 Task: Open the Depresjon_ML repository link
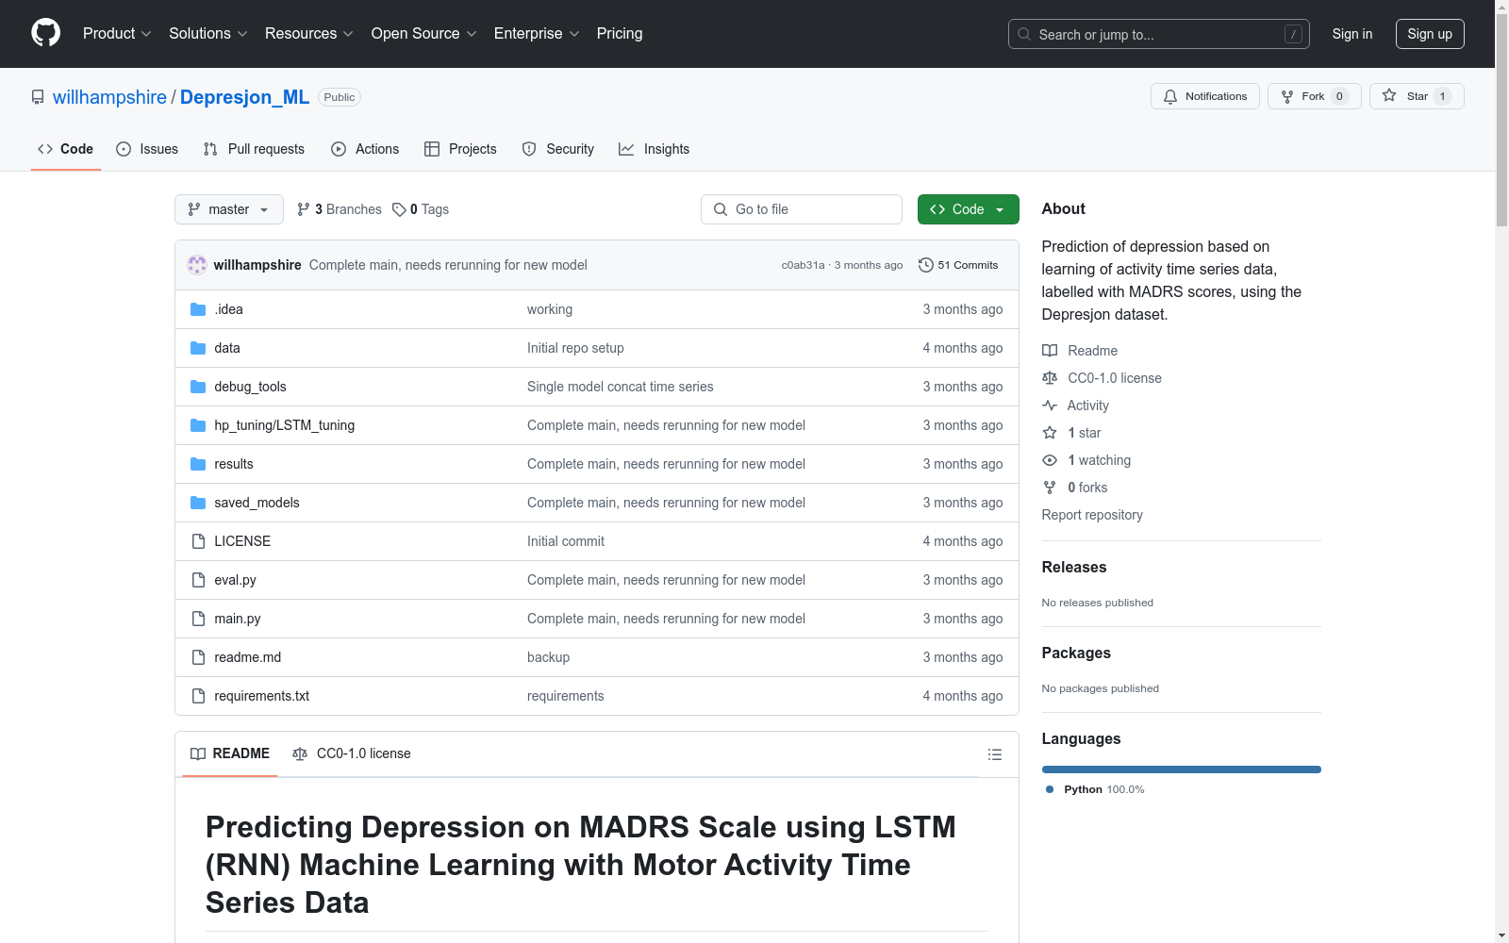244,97
